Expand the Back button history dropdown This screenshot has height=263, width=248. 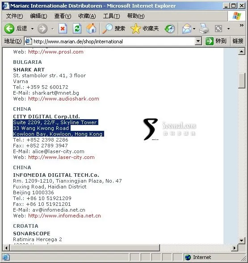coord(32,29)
